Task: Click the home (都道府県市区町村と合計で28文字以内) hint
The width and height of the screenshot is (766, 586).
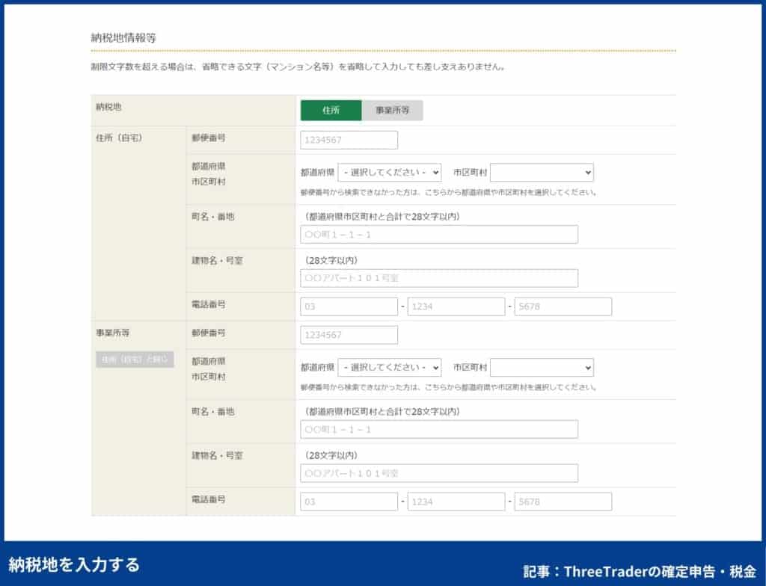Action: point(382,216)
